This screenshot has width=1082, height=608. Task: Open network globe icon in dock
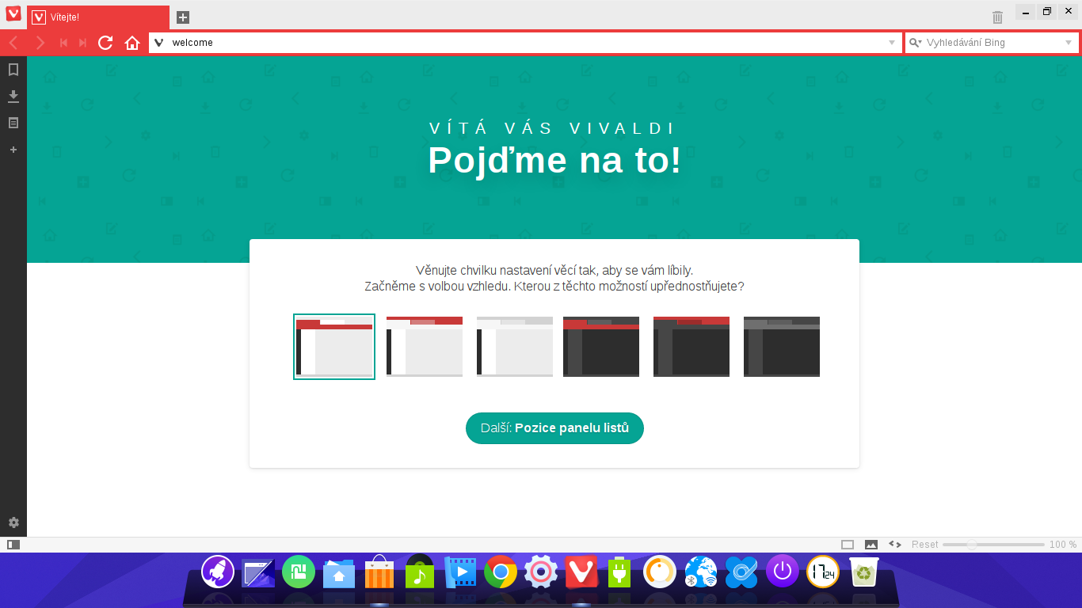(x=701, y=572)
